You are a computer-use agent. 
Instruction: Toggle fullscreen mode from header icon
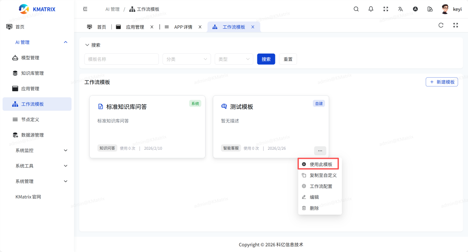click(386, 9)
